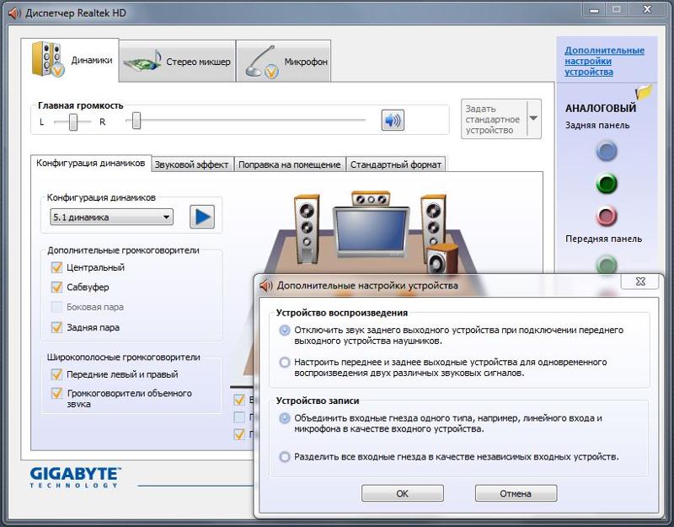Click the green rear panel jack

coord(607,184)
